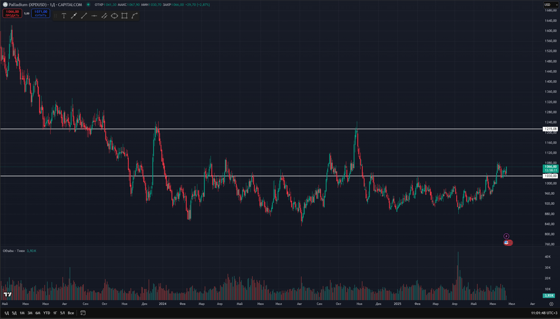Click the drawing toolbar drag handle
The height and width of the screenshot is (319, 560).
pos(56,16)
